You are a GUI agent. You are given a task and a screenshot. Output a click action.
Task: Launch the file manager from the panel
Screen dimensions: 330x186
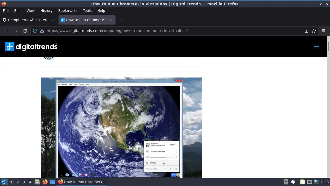37,182
